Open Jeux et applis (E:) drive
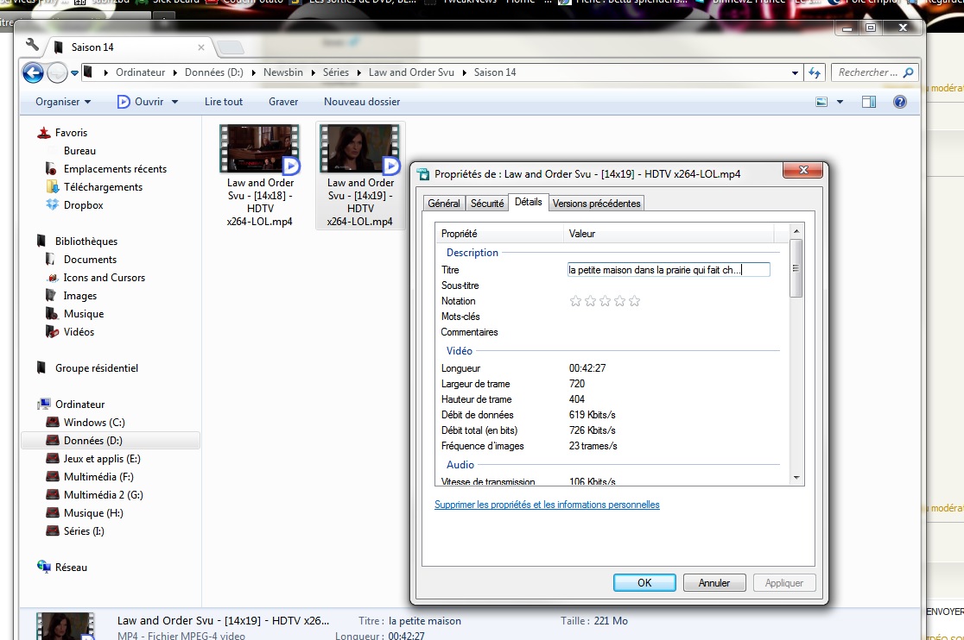The height and width of the screenshot is (640, 964). (x=101, y=458)
